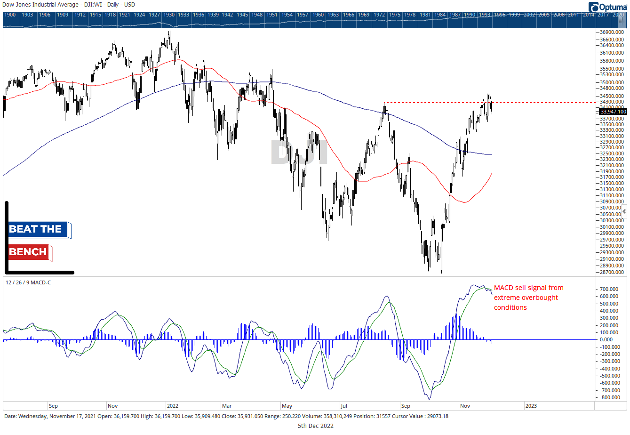Click the Mar date axis label
This screenshot has height=435, width=630.
(227, 406)
